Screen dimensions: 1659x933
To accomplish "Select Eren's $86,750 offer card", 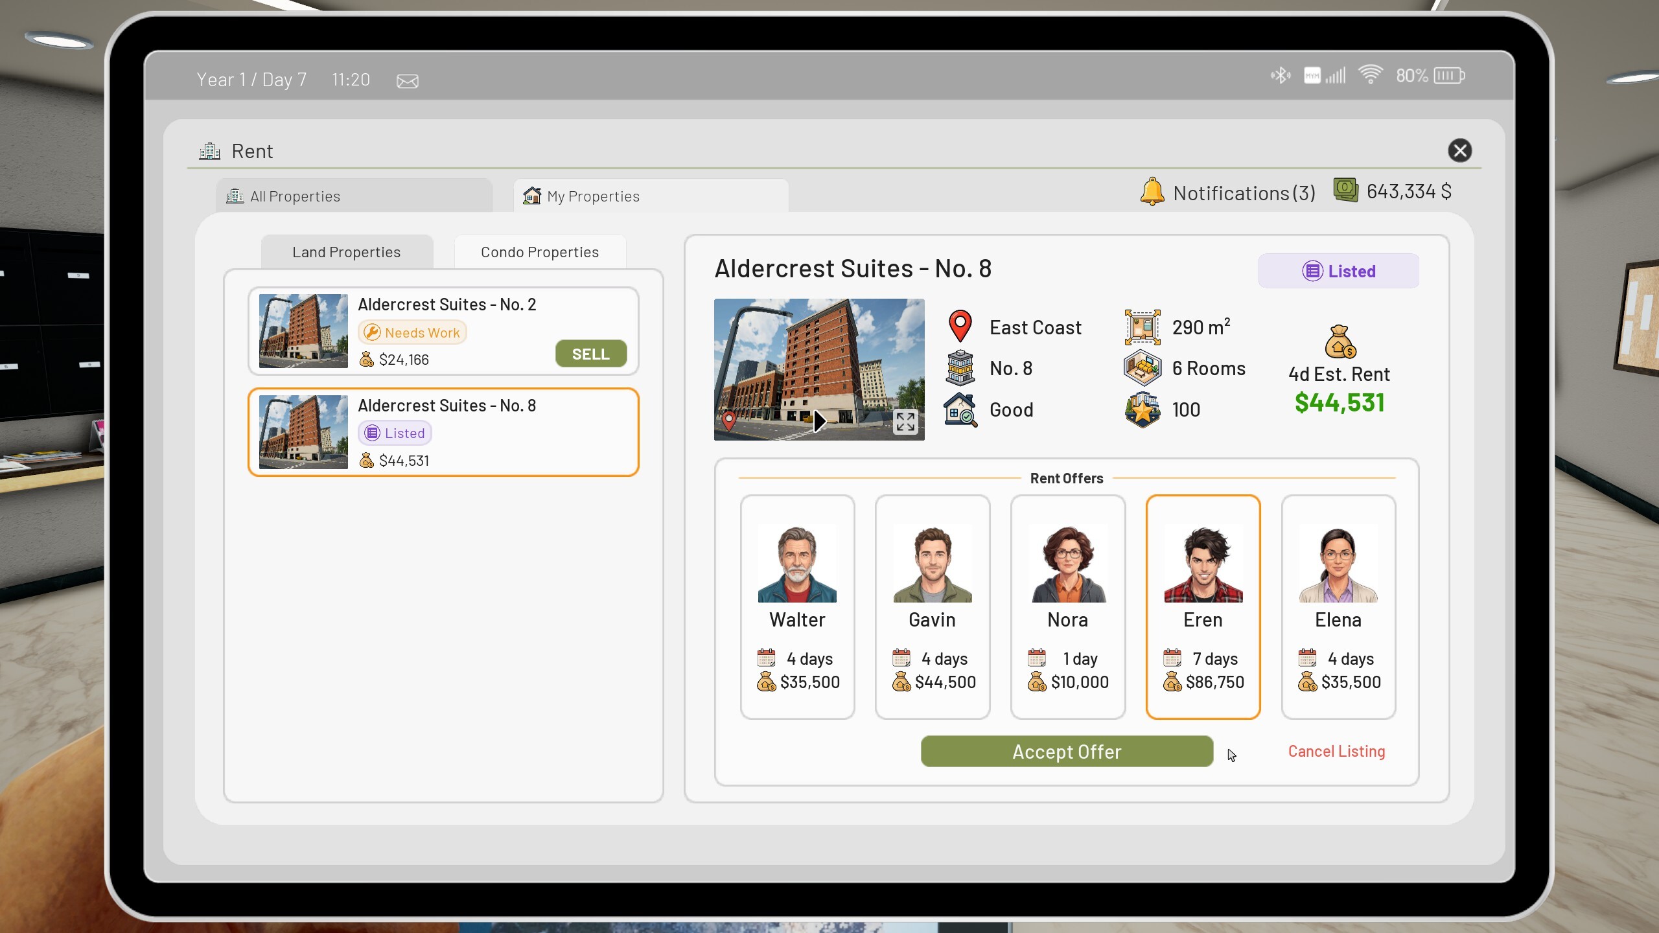I will (1203, 606).
